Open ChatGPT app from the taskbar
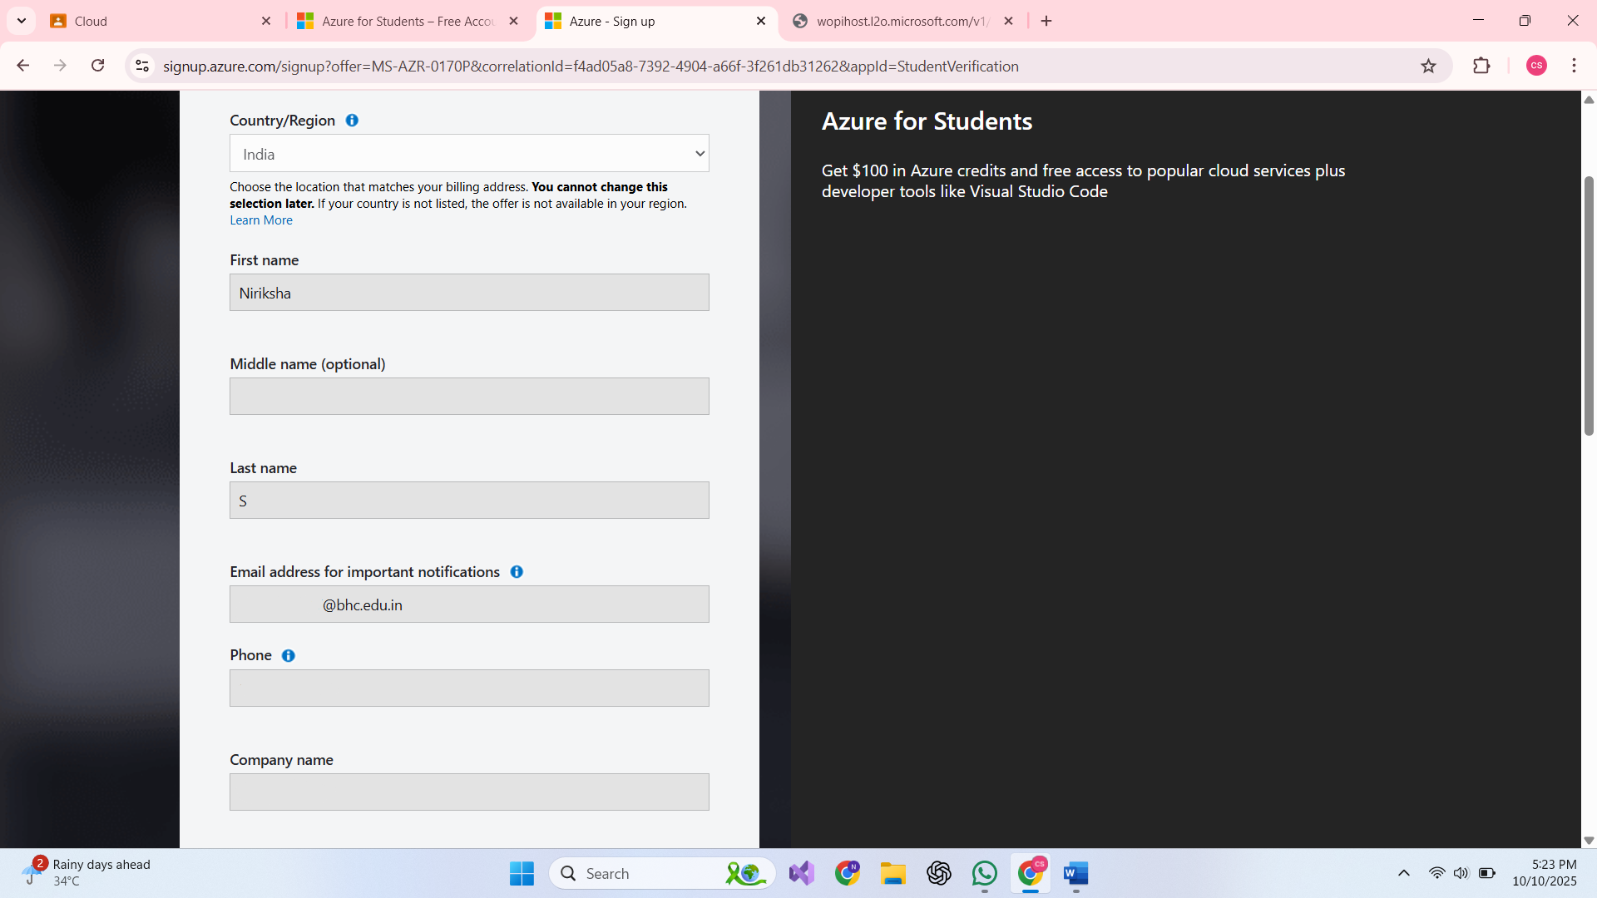 point(939,873)
